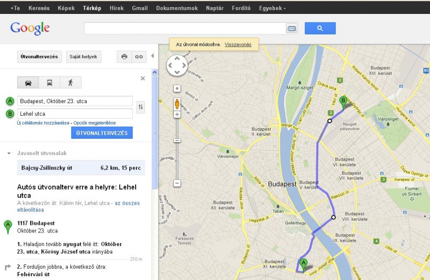Open Képek in the top bar
430x280 pixels.
[66, 8]
